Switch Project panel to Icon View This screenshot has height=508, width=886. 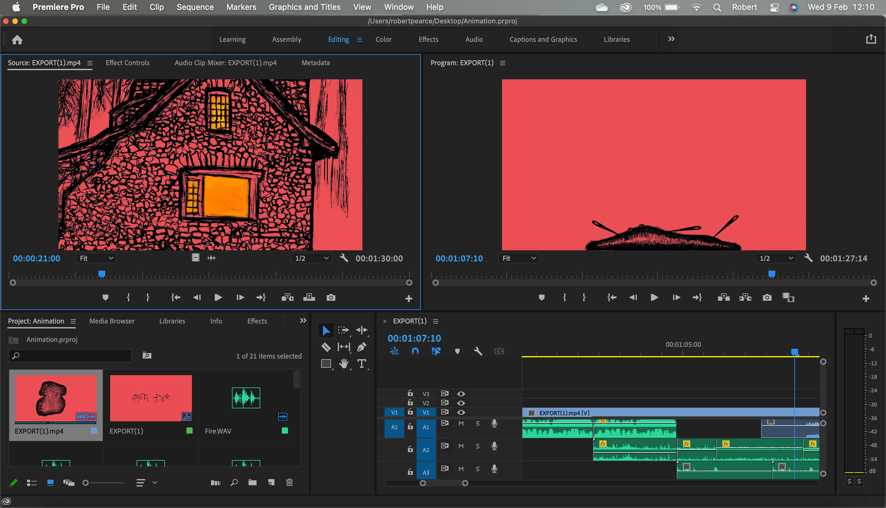coord(50,482)
